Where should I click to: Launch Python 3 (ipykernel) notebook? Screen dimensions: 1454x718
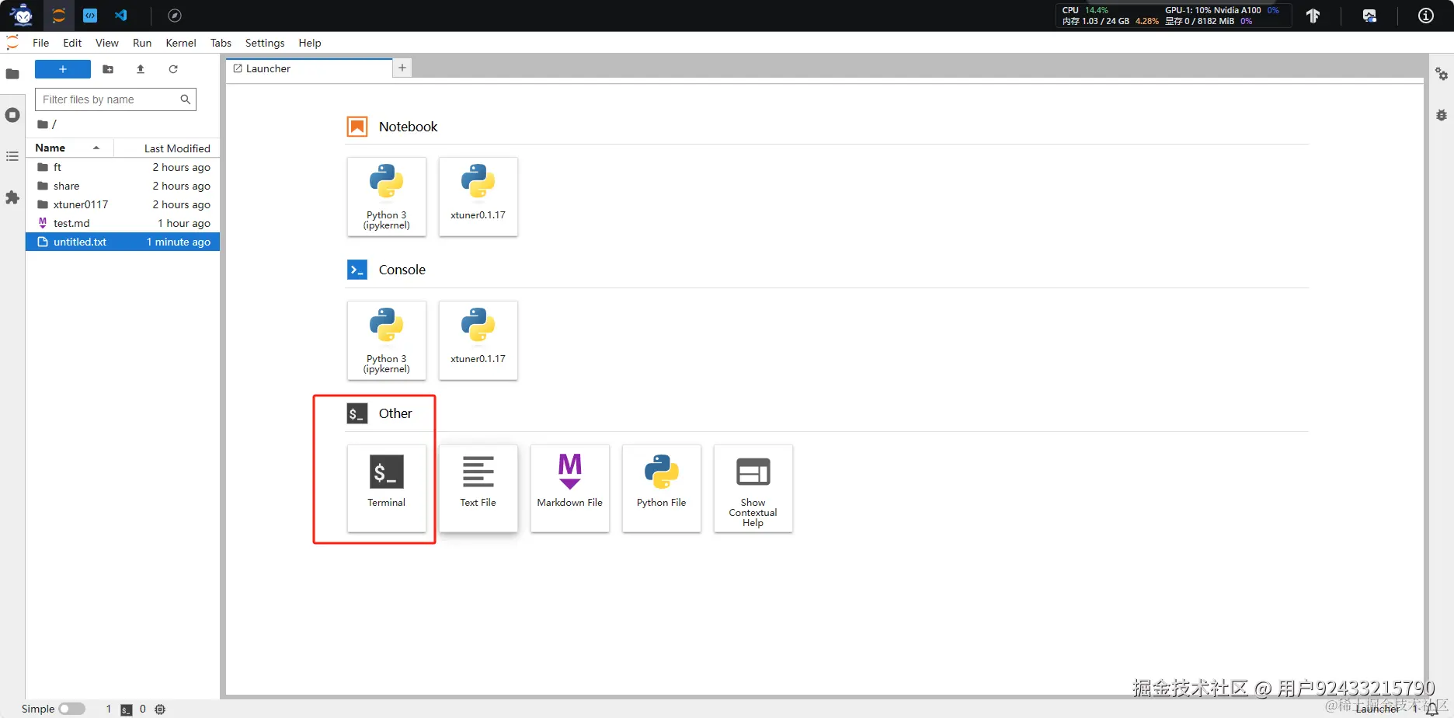387,197
